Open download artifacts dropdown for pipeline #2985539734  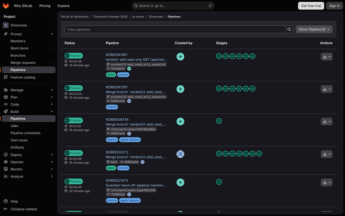(327, 121)
